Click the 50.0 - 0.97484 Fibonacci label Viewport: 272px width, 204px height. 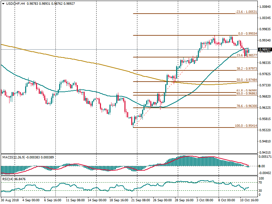[247, 80]
